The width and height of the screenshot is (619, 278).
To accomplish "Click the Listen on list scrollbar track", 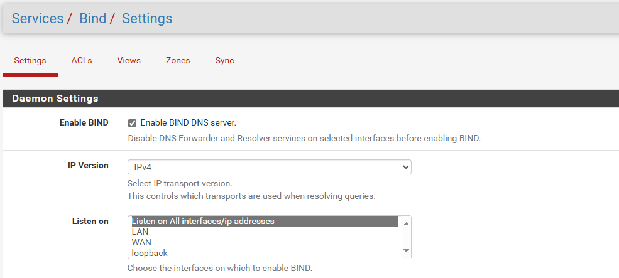I will 406,237.
